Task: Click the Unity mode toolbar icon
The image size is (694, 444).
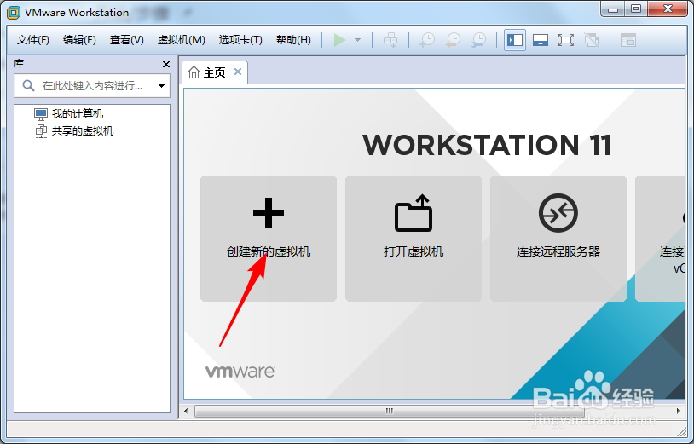Action: click(x=592, y=40)
